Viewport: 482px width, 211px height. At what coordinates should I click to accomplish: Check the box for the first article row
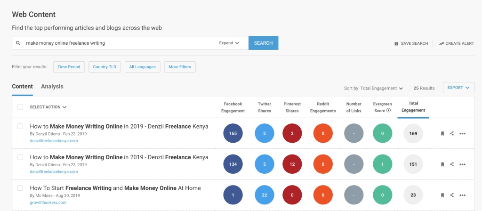click(20, 126)
